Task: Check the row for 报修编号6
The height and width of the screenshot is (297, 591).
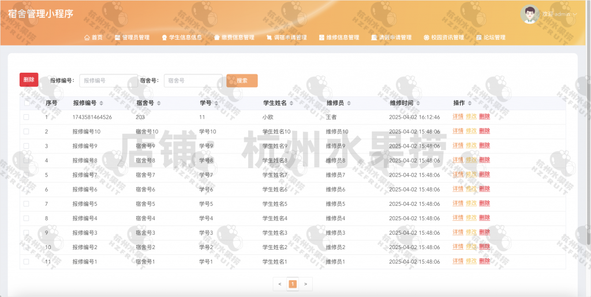Action: pos(27,189)
